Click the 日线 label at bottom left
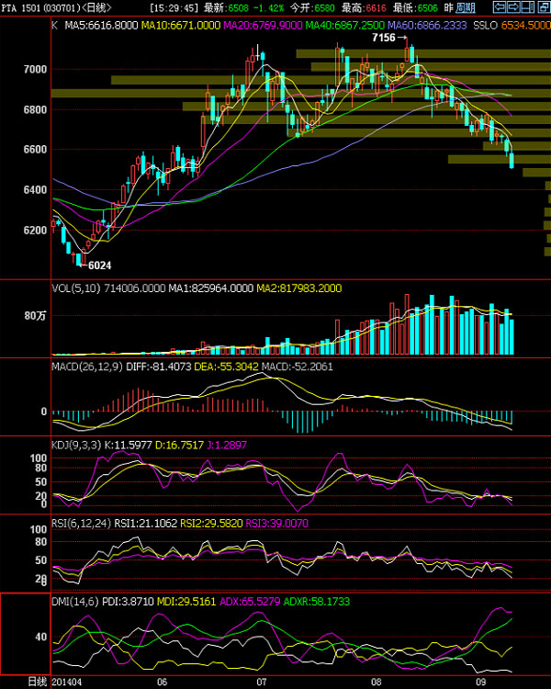This screenshot has width=551, height=689. [x=38, y=682]
